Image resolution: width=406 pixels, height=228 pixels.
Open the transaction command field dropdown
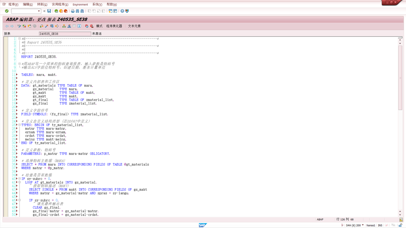[39, 11]
